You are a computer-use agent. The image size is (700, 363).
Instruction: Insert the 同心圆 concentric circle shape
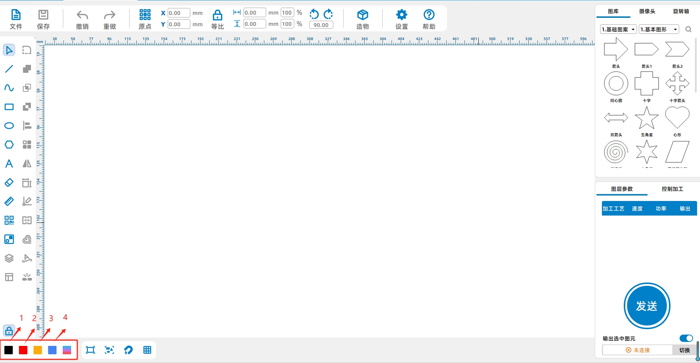pyautogui.click(x=616, y=83)
